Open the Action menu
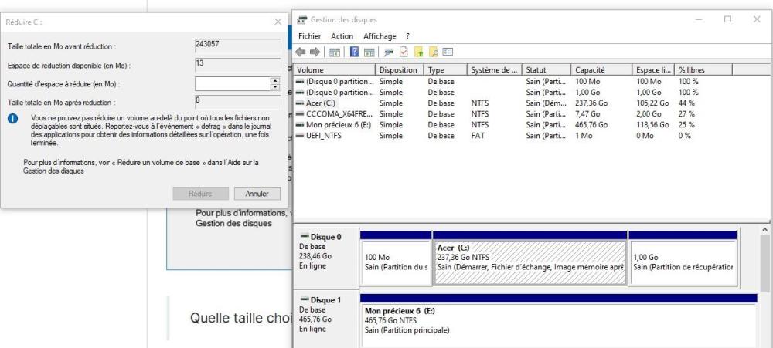The image size is (773, 348). point(342,36)
